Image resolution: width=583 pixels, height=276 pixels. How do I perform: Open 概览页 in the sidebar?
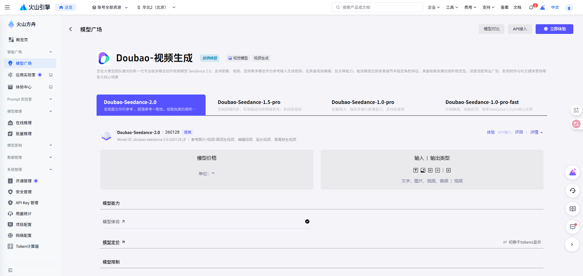(x=30, y=40)
